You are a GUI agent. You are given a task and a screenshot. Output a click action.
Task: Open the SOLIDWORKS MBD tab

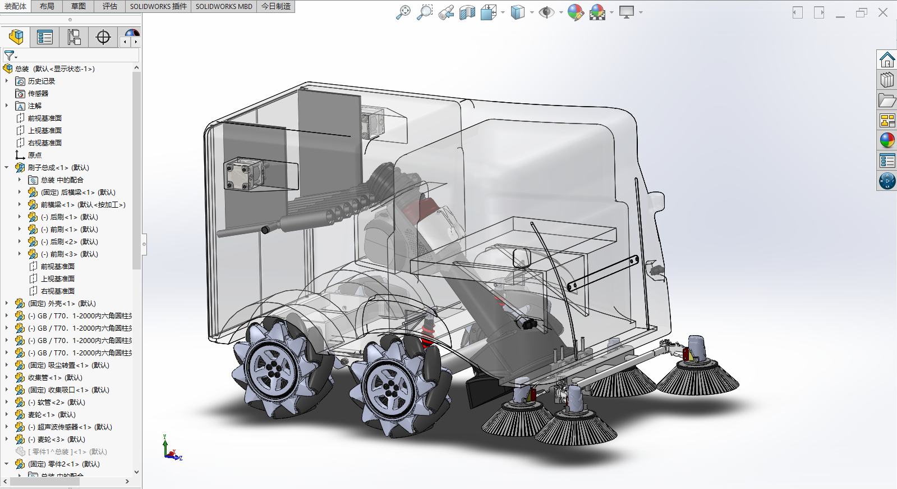pos(224,6)
